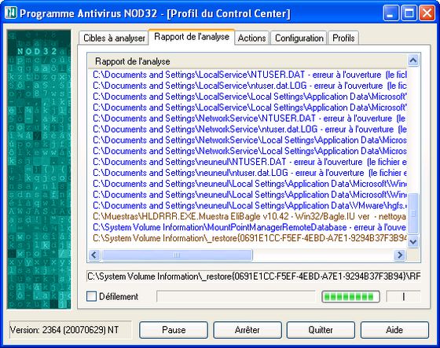Select the NetworkService\NTUSER.DAT error line

point(250,119)
